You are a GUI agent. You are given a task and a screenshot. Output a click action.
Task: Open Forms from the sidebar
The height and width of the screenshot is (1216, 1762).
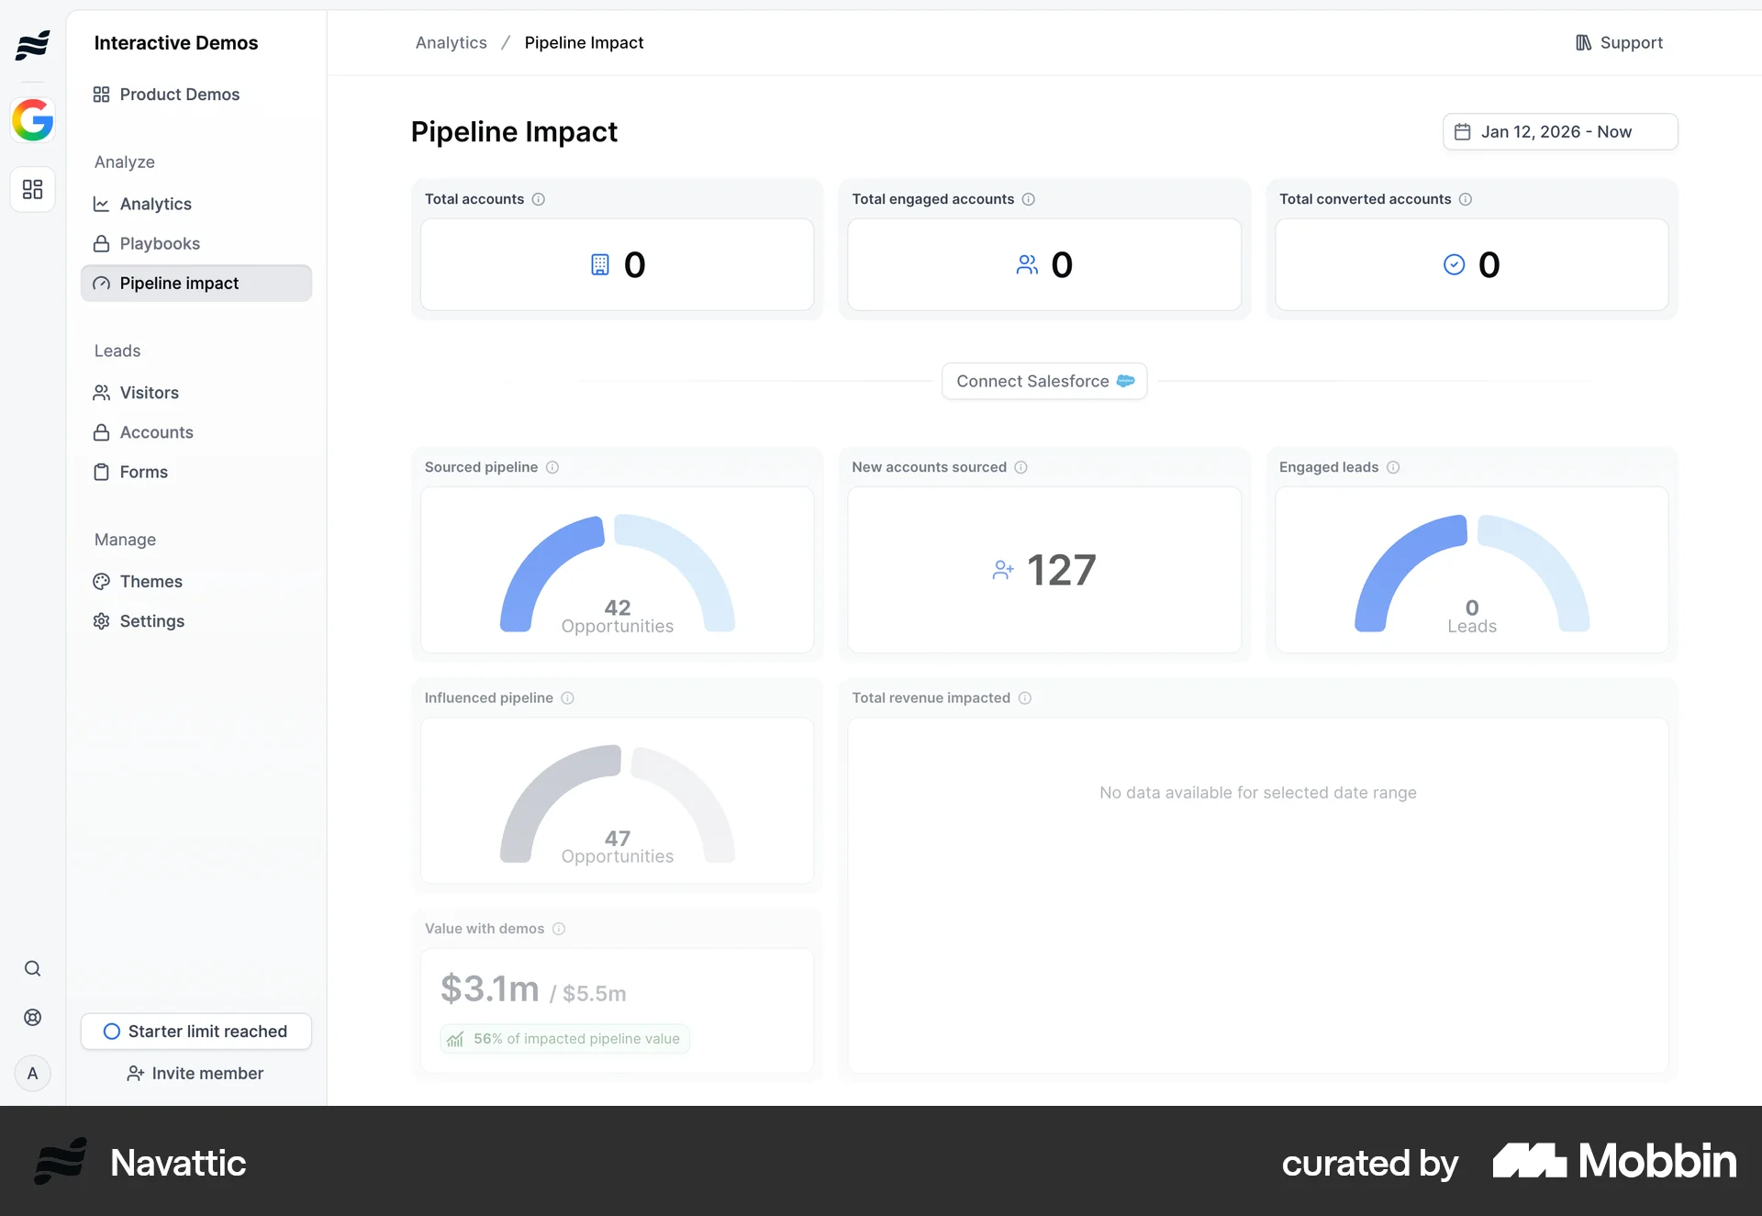[142, 472]
